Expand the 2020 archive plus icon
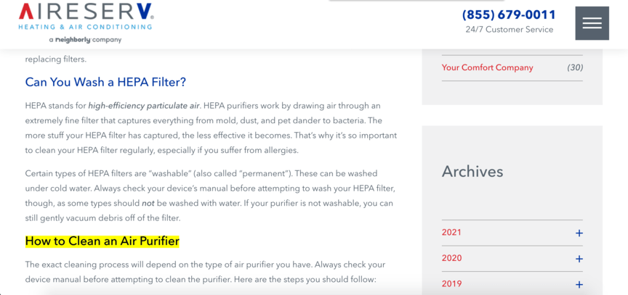 click(x=579, y=259)
